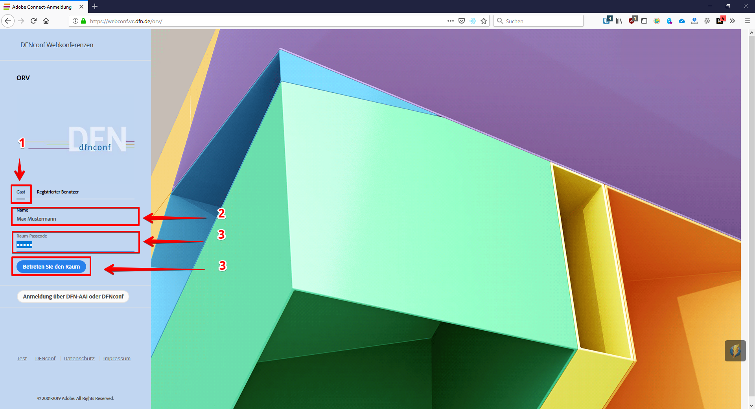Click the React atom icon in address bar
The image size is (755, 409).
473,21
